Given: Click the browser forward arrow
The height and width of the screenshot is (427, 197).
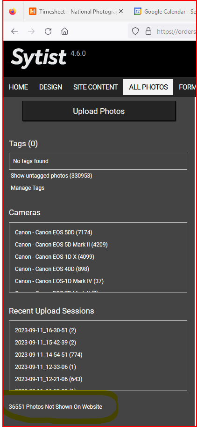Looking at the screenshot, I should point(31,31).
